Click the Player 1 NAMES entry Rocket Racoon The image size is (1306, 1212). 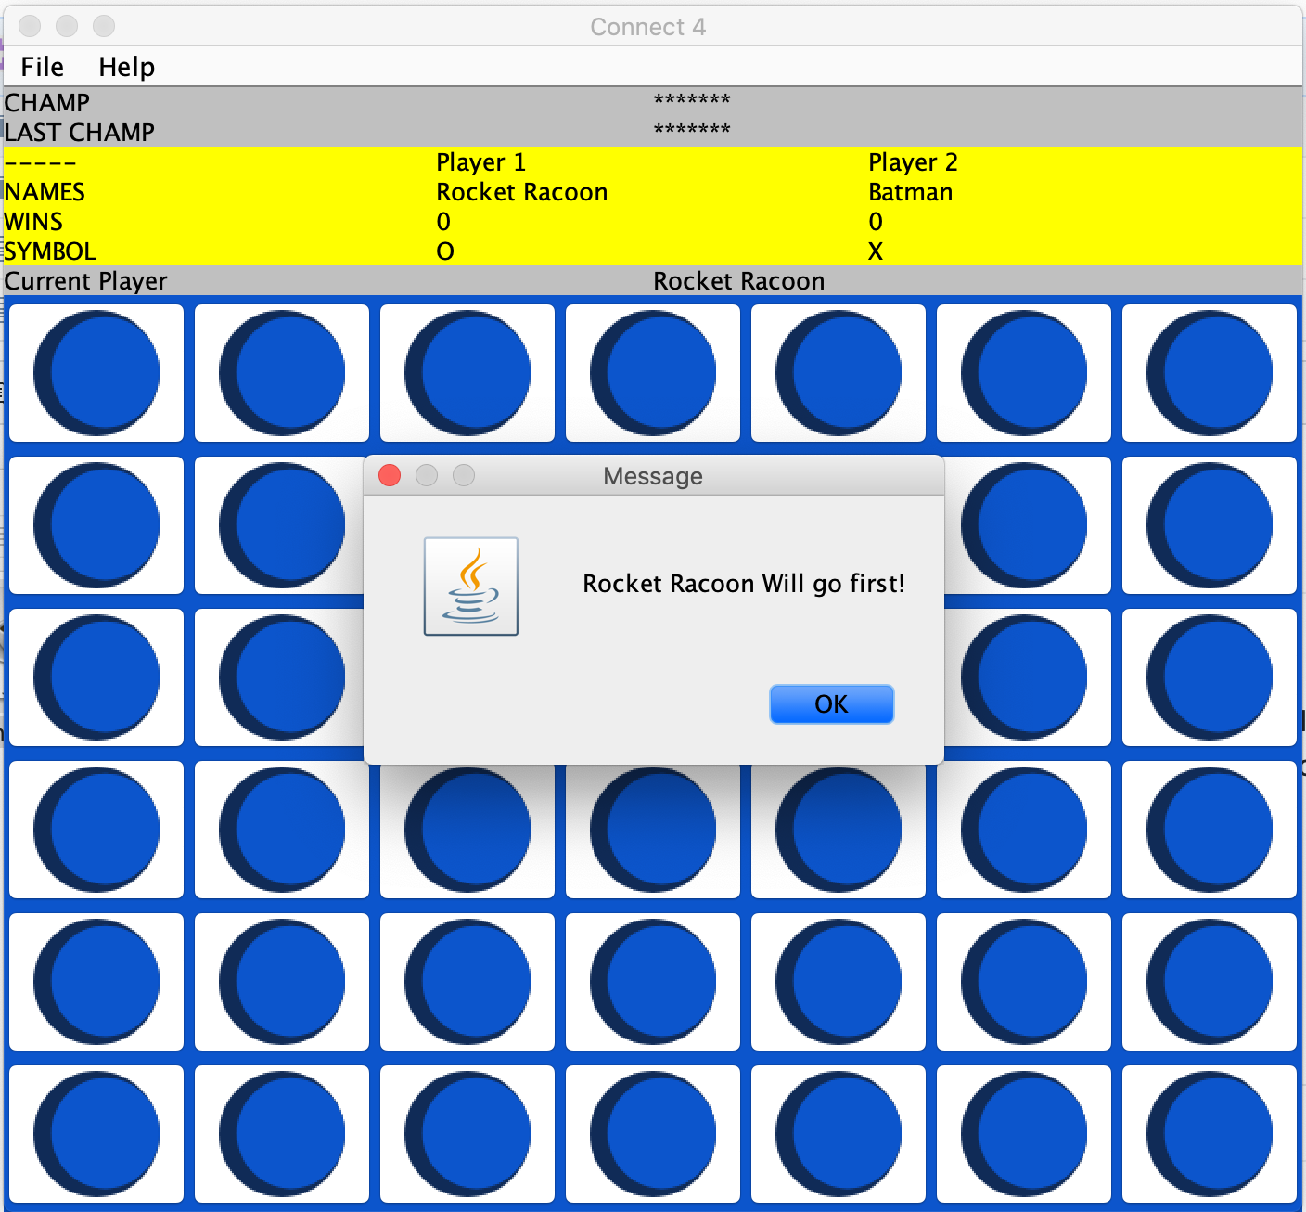(x=521, y=192)
